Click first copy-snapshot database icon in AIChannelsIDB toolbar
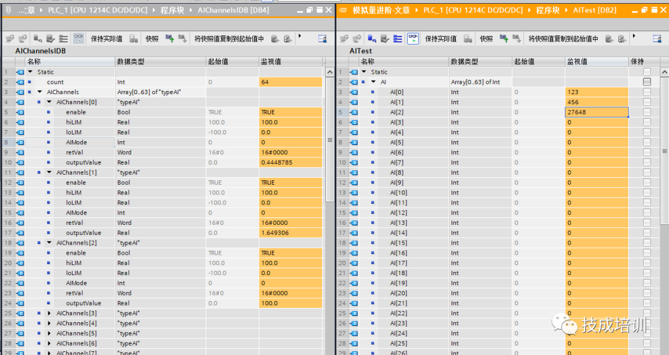 point(275,39)
